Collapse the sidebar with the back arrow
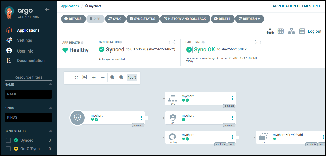Image resolution: width=326 pixels, height=156 pixels. tap(47, 10)
